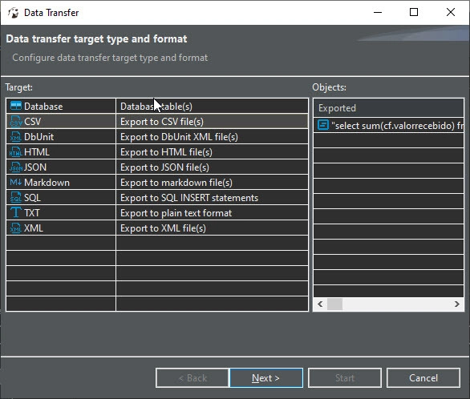Select the JSON export icon

click(15, 167)
